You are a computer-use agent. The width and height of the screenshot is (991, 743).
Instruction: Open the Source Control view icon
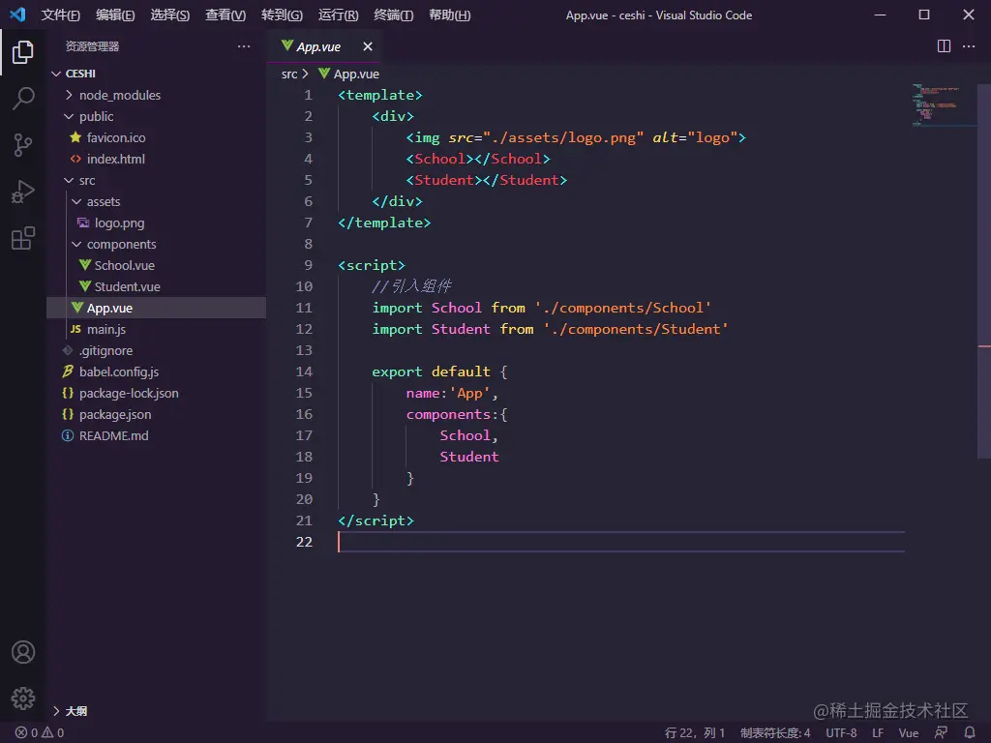tap(23, 145)
